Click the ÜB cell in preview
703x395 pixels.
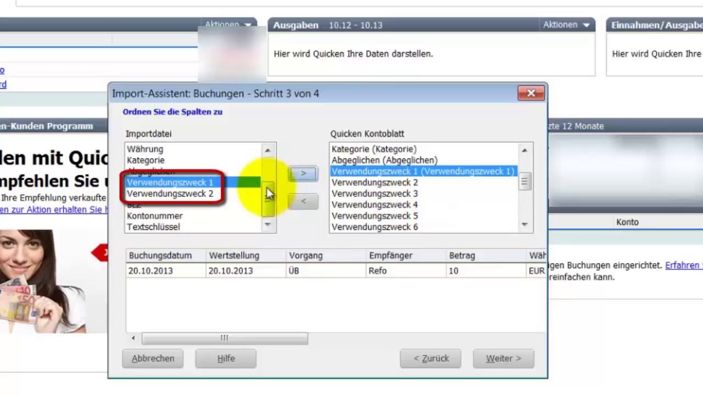click(x=326, y=270)
